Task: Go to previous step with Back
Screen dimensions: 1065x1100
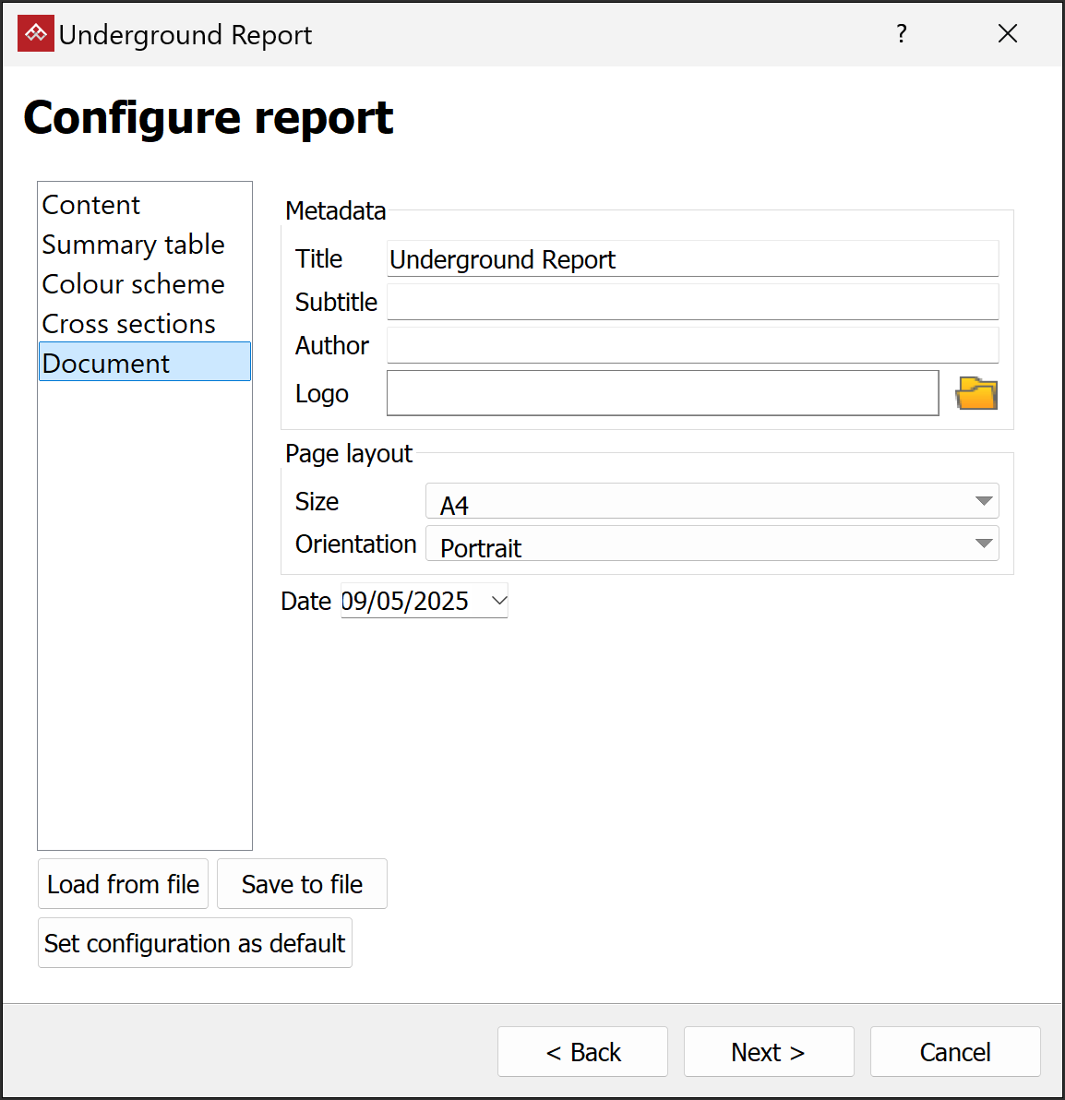Action: pos(582,1052)
